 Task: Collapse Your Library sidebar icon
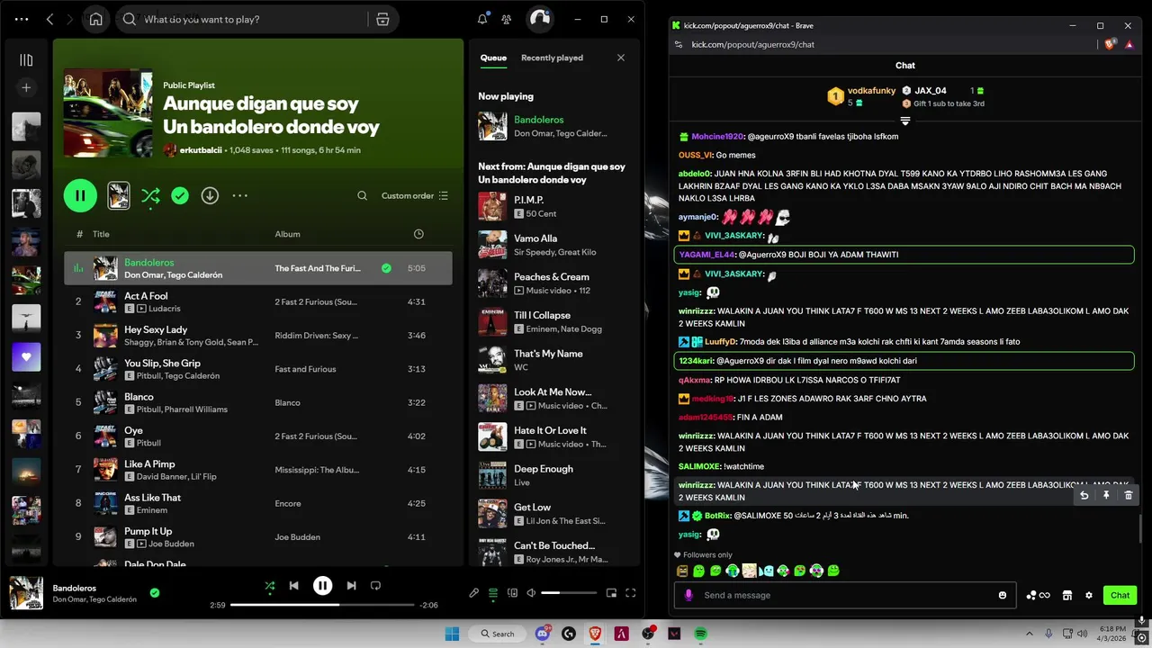pyautogui.click(x=26, y=60)
